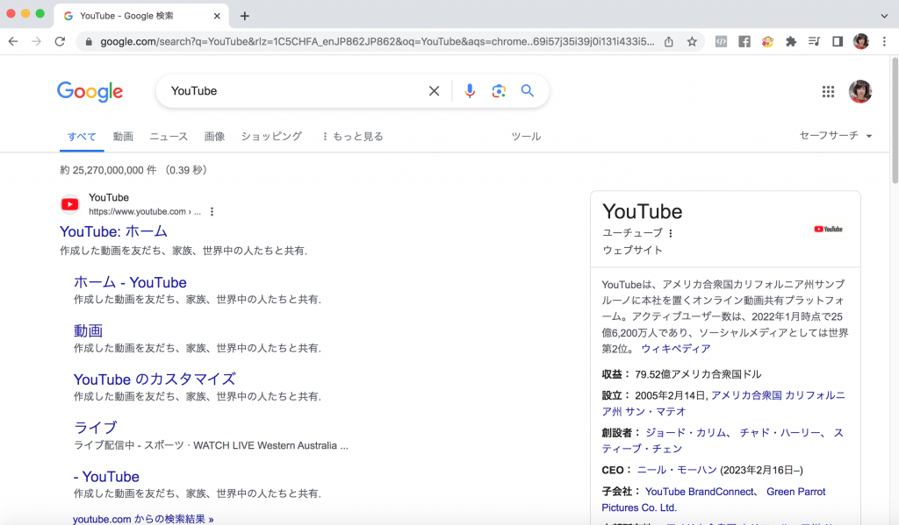Open knowledge panel ユーチューブ options menu
The width and height of the screenshot is (899, 525).
pos(670,233)
